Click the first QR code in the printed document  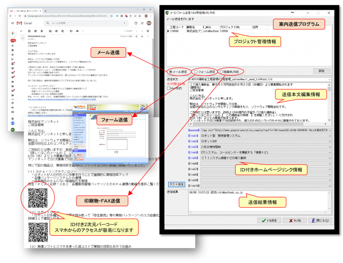tap(38, 198)
